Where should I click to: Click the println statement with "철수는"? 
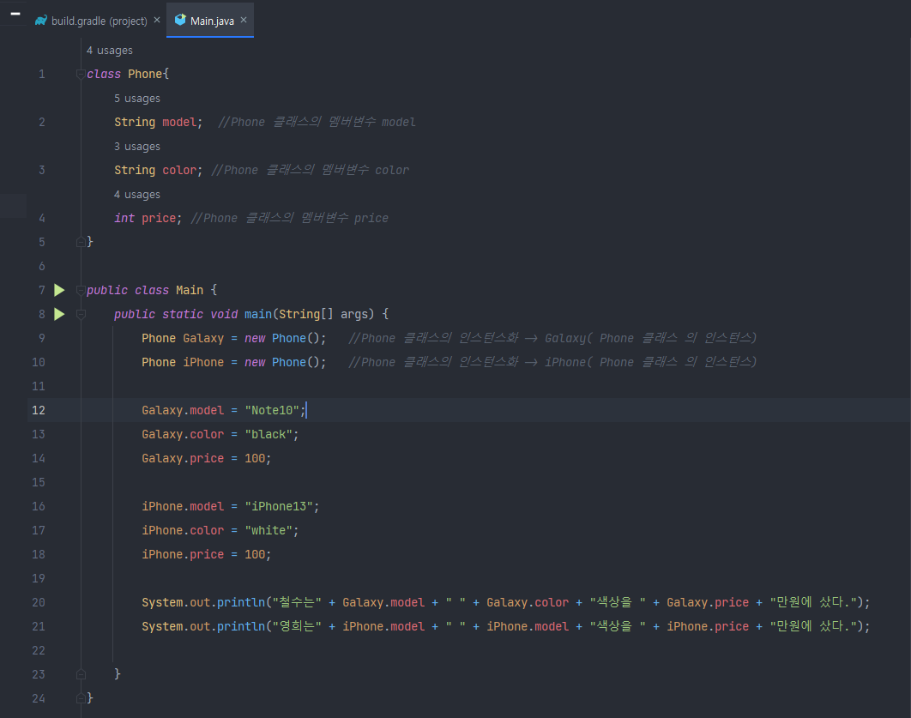click(x=506, y=602)
